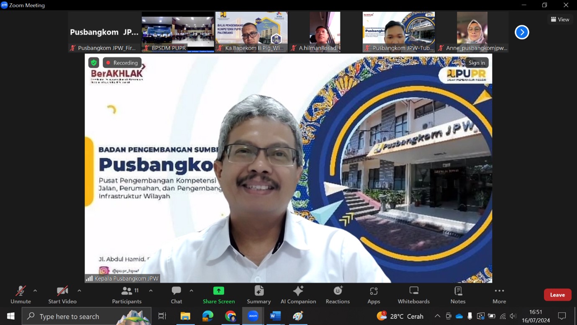Select the A.hilmanRosadi video thumbnail
577x325 pixels.
coord(325,32)
